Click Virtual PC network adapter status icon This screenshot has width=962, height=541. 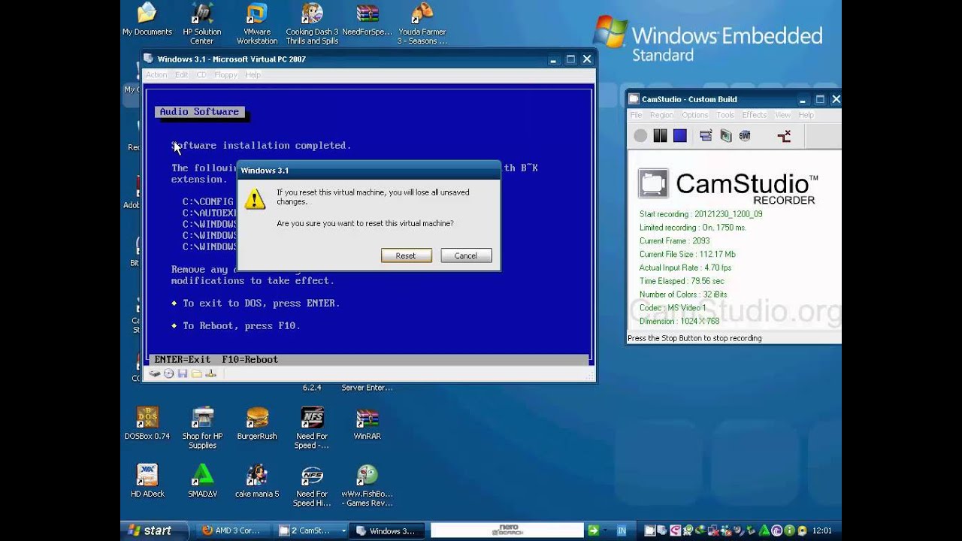click(x=211, y=373)
